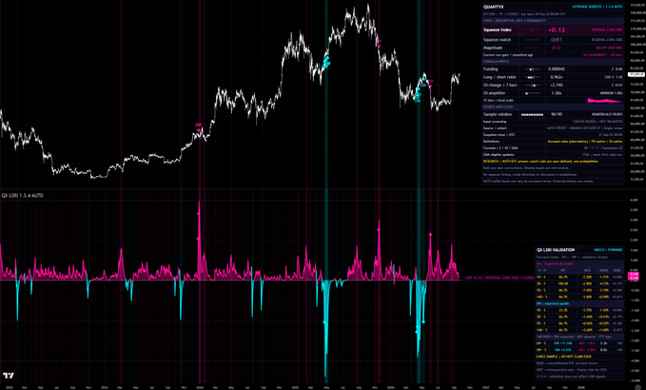Click the DF marker near late 2023 price
This screenshot has width=646, height=390.
(198, 125)
